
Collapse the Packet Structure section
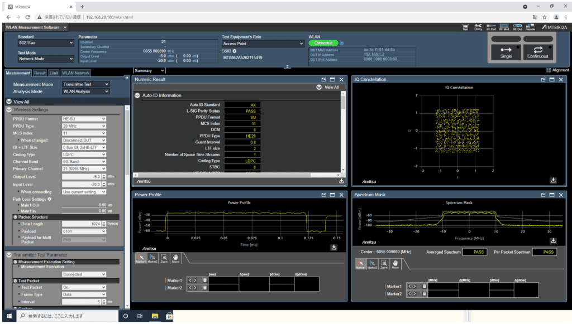(x=15, y=217)
